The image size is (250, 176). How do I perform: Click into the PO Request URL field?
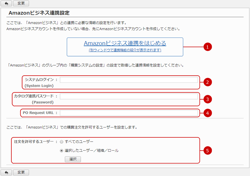coord(129,113)
